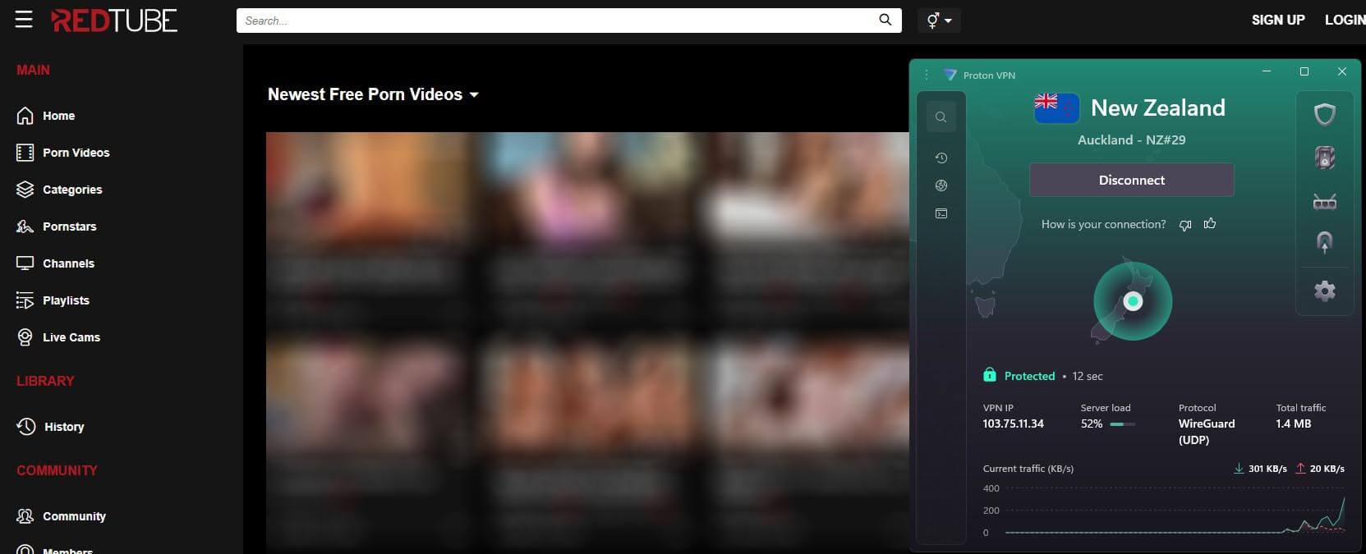This screenshot has width=1366, height=554.
Task: Click the Auckland - NZ#29 server label
Action: tap(1131, 140)
